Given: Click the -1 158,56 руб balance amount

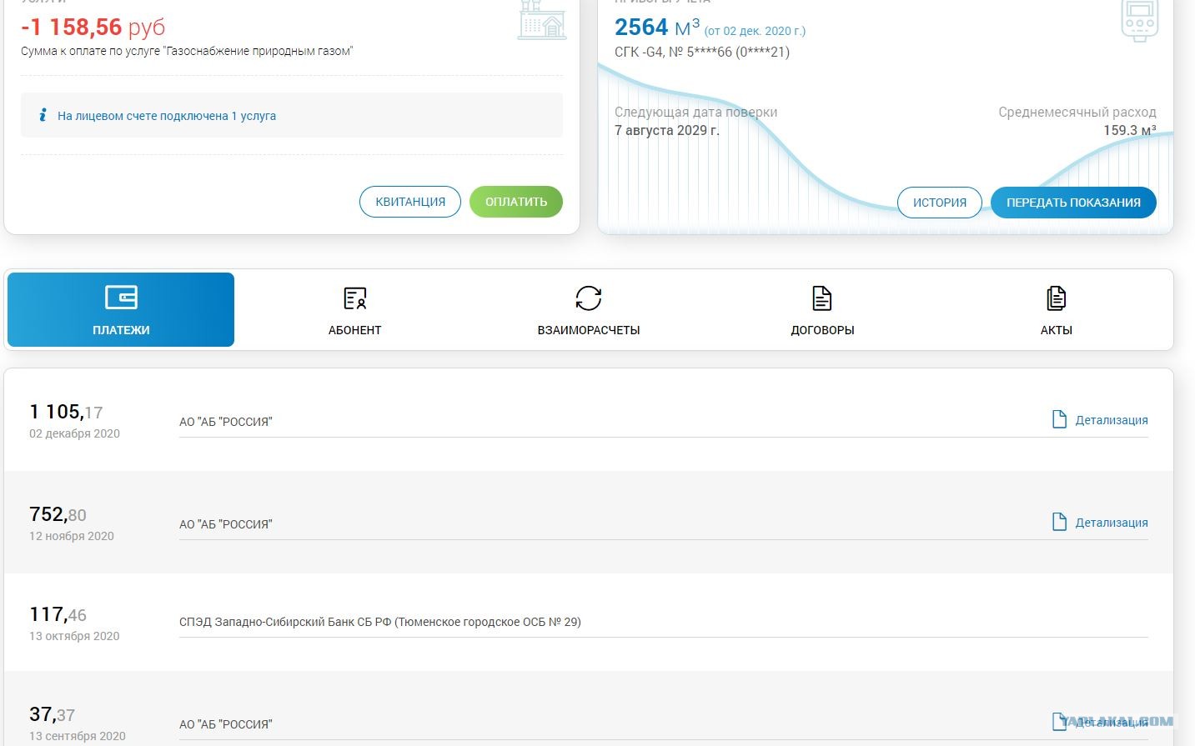Looking at the screenshot, I should pos(93,28).
